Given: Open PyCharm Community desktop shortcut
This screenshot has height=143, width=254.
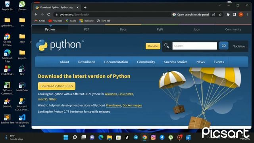Looking at the screenshot, I should [x=7, y=88].
